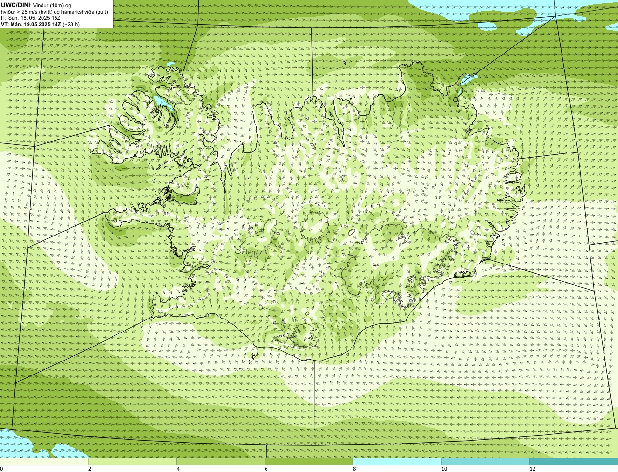Click the 'VT: Mán. 19.05.2025 14Z (+23 h)' line

pyautogui.click(x=41, y=24)
